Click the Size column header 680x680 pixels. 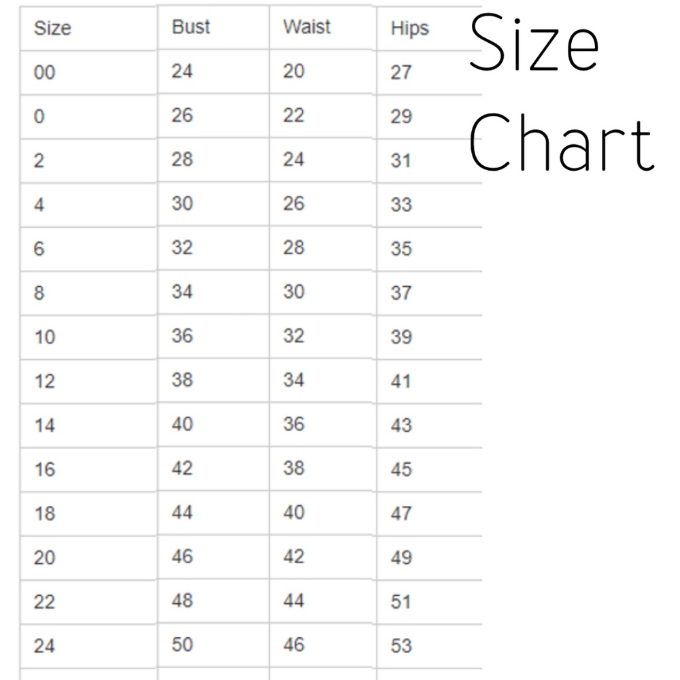pyautogui.click(x=52, y=29)
